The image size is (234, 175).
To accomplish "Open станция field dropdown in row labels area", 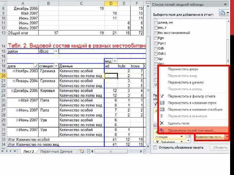I will (x=182, y=137).
